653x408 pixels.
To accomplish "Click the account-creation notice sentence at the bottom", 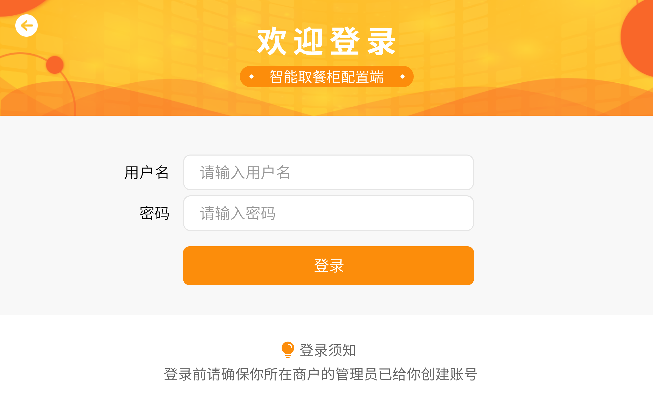I will coord(321,374).
